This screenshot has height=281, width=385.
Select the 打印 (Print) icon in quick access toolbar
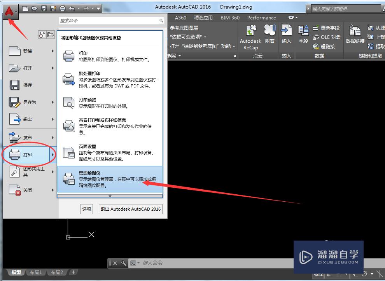coord(62,8)
